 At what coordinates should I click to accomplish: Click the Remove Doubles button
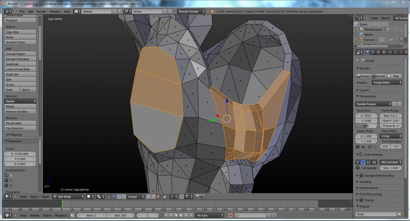coord(20,112)
